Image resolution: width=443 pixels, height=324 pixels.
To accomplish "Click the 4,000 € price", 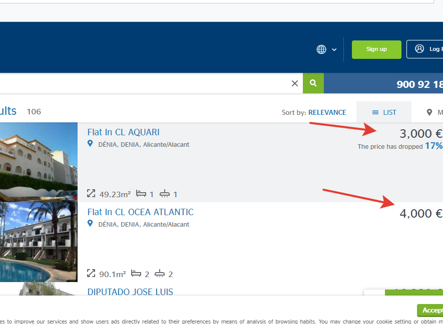I will click(421, 214).
